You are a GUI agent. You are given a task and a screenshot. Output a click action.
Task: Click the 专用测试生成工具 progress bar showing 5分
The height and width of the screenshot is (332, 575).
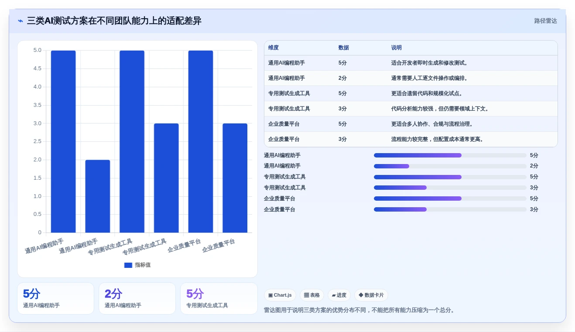point(450,177)
